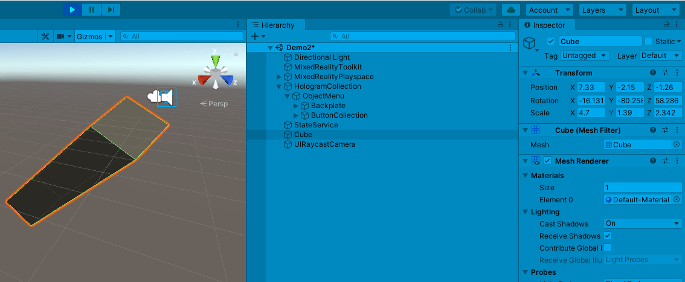Select UIRaycastCamera in the Hierarchy
Viewport: 685px width, 282px height.
click(324, 144)
